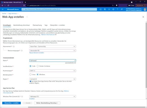Go to Home breadcrumb
This screenshot has height=108, width=147.
click(x=4, y=14)
